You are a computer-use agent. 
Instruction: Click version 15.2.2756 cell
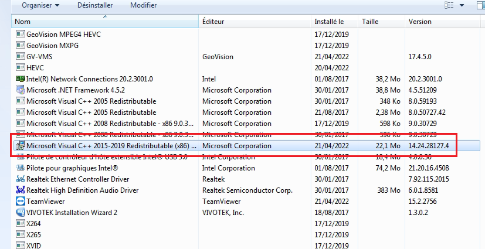point(422,202)
